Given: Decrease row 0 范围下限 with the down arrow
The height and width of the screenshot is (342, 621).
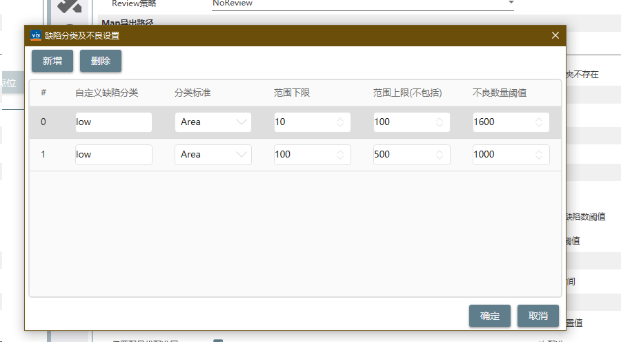Looking at the screenshot, I should (x=340, y=125).
